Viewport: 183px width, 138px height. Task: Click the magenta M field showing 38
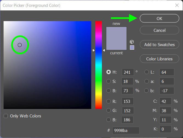click(165, 110)
